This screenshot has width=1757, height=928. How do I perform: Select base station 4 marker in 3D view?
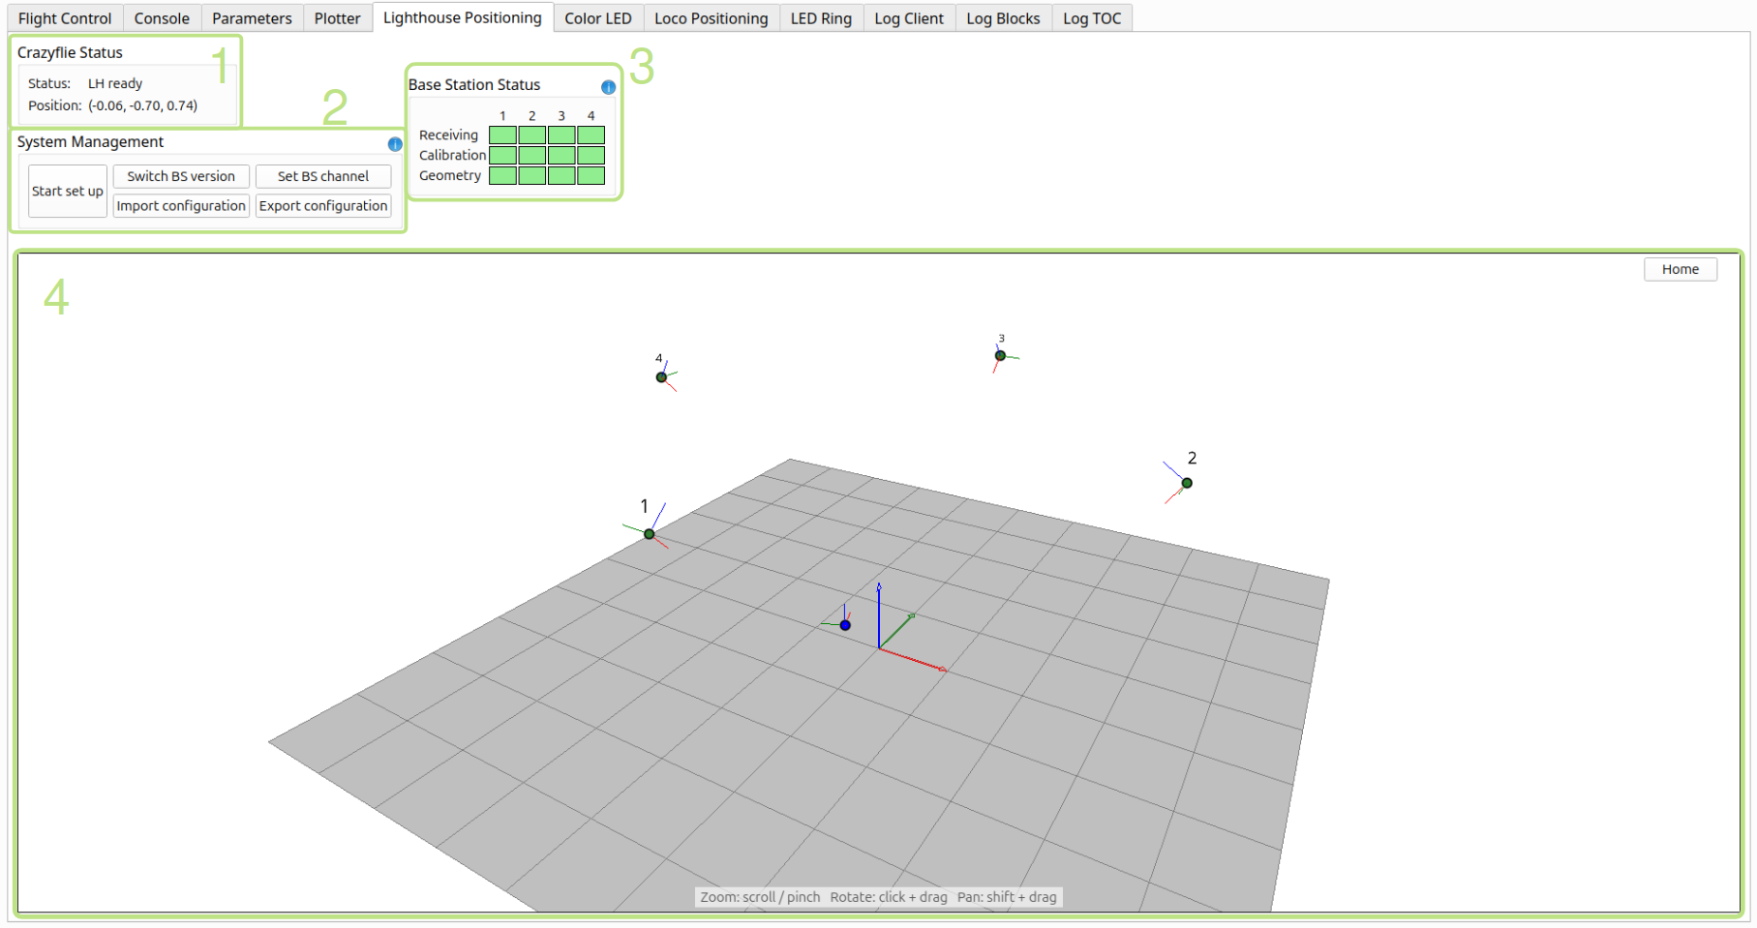click(661, 377)
